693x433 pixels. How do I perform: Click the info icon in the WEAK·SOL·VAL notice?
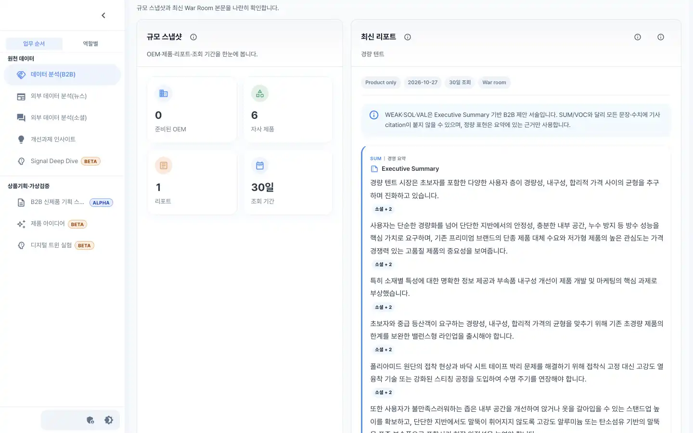click(374, 115)
